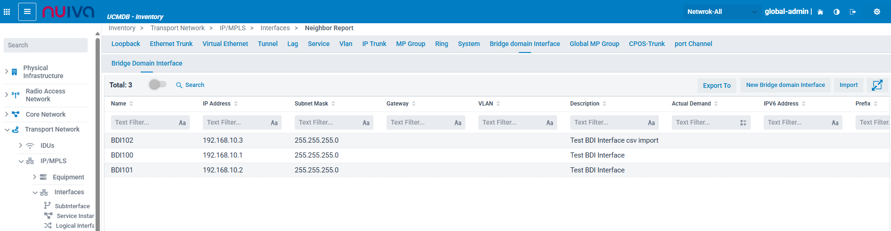
Task: Click the search magnifier icon
Action: (x=179, y=85)
